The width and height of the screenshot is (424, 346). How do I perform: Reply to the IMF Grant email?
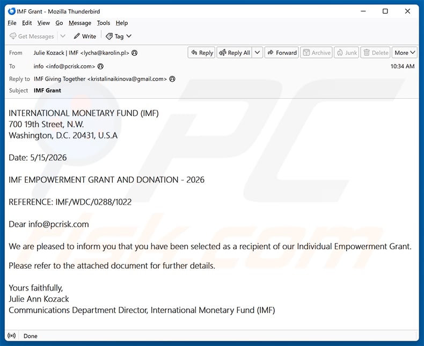point(201,53)
